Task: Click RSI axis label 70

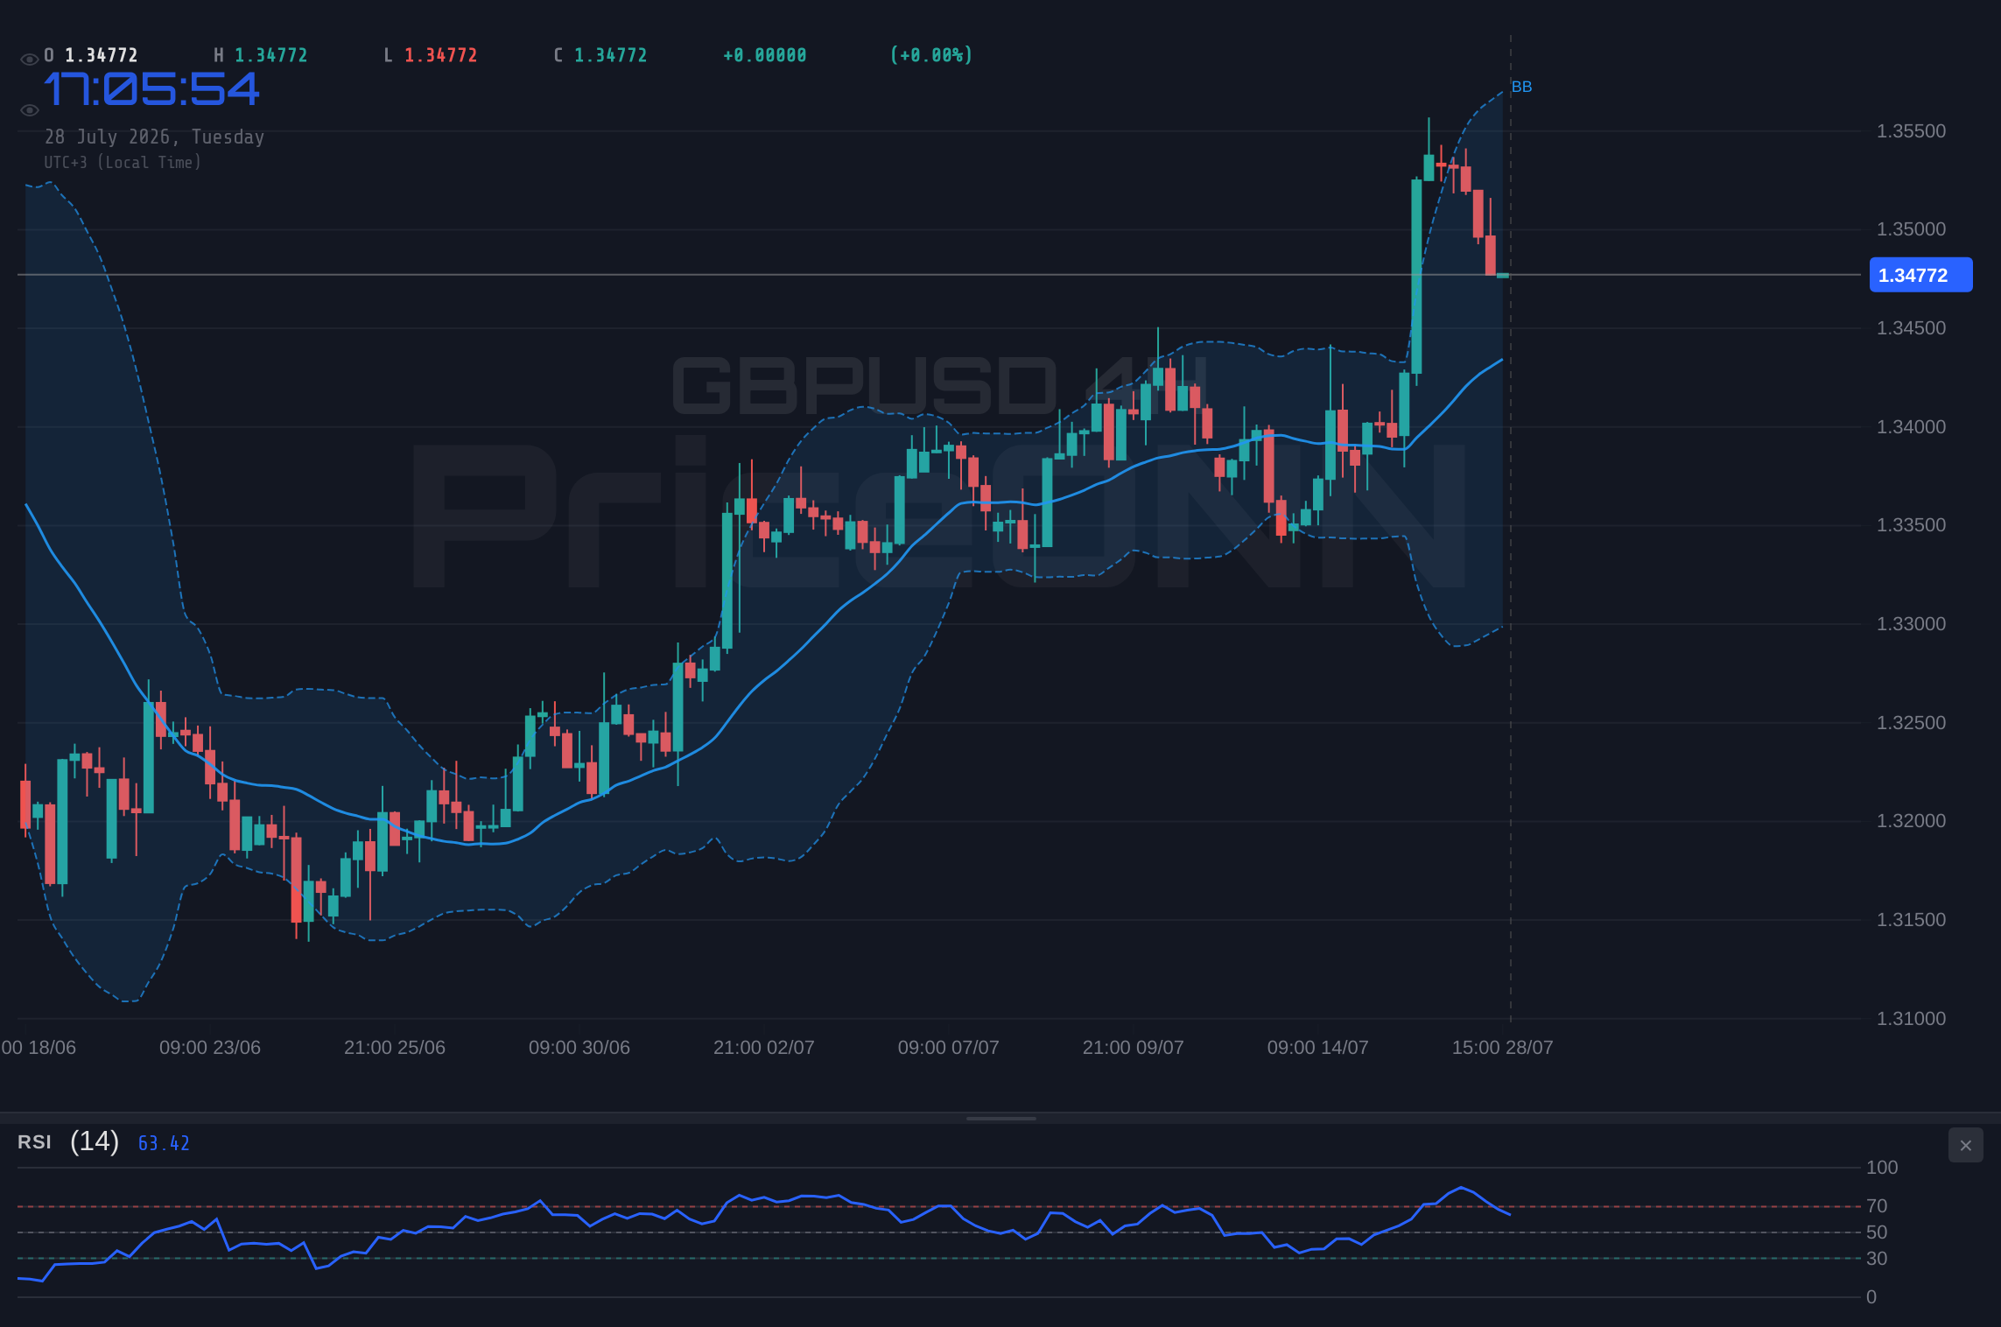Action: pyautogui.click(x=1877, y=1206)
